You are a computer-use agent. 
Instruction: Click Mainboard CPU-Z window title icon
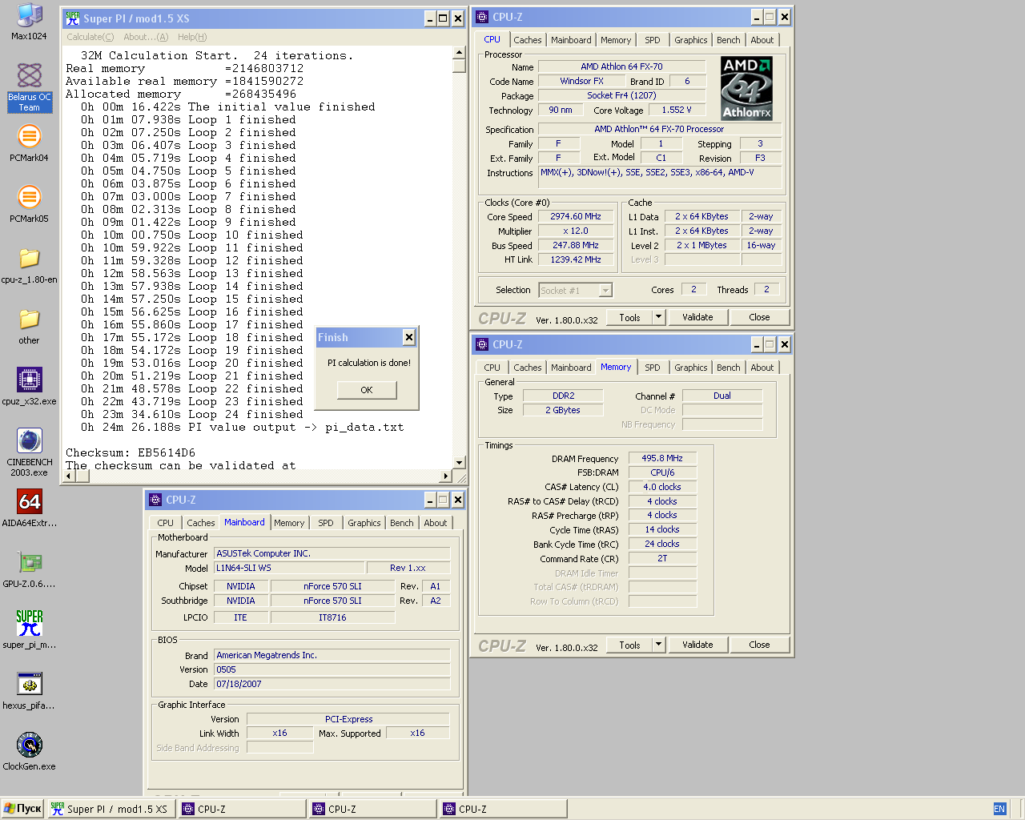155,500
